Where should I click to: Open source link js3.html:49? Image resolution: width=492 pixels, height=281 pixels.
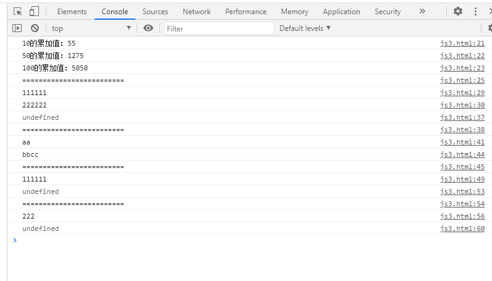462,179
